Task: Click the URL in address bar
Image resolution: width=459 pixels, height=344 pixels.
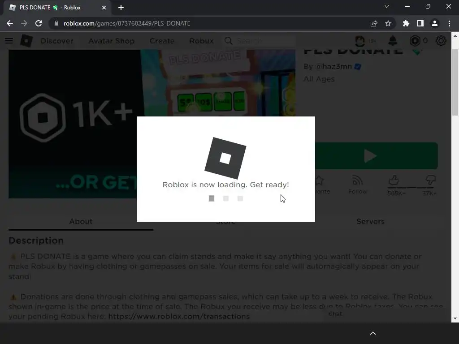Action: (x=127, y=23)
